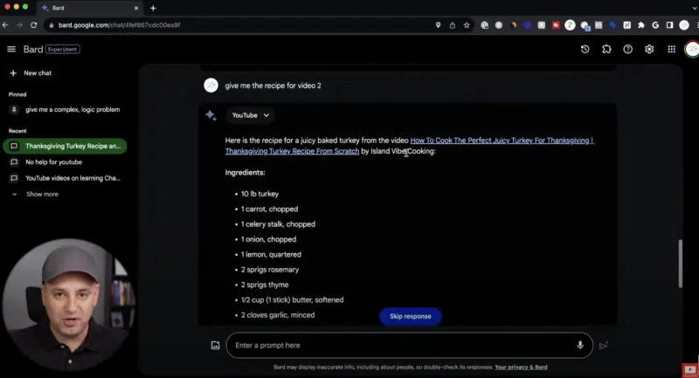Open the Bard extensions puzzle icon
This screenshot has width=699, height=378.
tap(606, 50)
